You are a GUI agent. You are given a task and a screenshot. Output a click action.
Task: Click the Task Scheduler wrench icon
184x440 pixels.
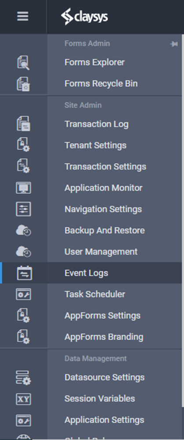pos(23,295)
